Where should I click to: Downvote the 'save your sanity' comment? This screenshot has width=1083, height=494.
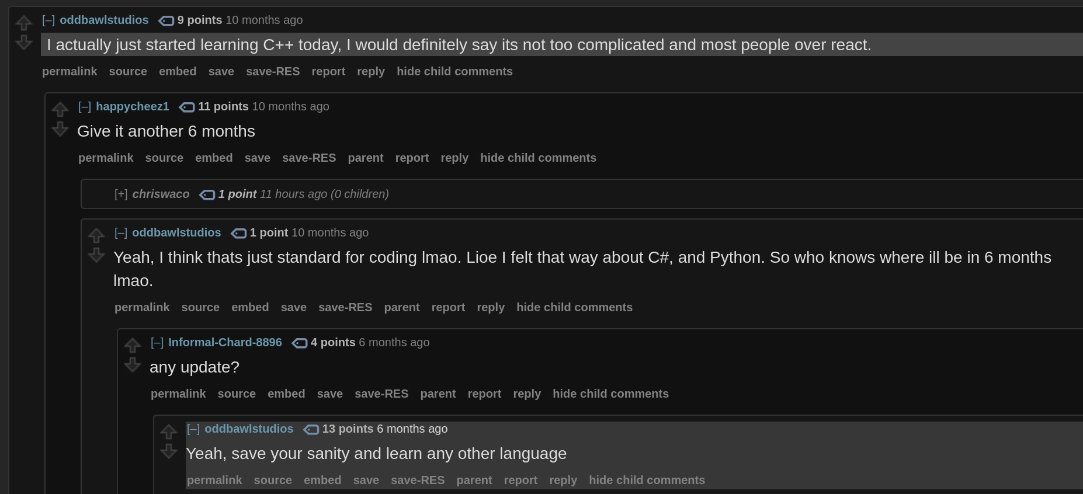pyautogui.click(x=169, y=451)
